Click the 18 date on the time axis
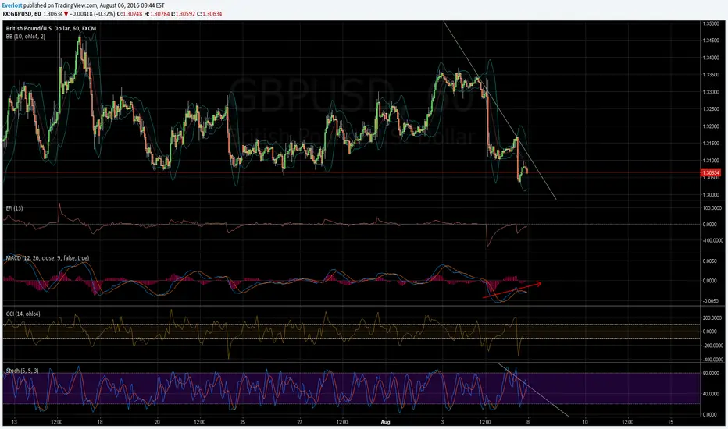 click(x=100, y=422)
